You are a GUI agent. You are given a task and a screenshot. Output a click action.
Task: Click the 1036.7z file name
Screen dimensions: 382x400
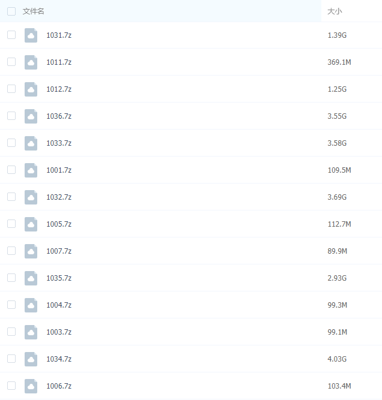59,116
